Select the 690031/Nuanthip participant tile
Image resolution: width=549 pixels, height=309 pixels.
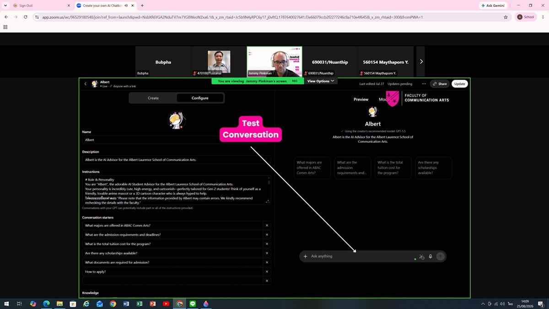[x=330, y=61]
